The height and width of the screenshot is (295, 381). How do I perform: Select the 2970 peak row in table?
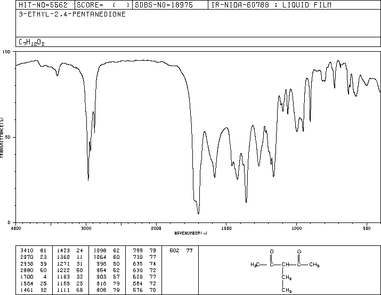point(34,257)
